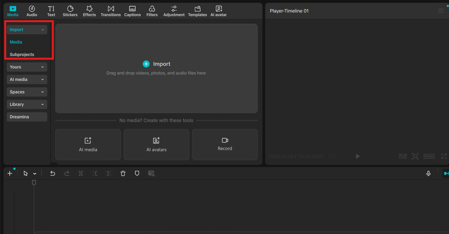The height and width of the screenshot is (234, 449).
Task: Click the Import plus button in drop area
Action: point(146,64)
